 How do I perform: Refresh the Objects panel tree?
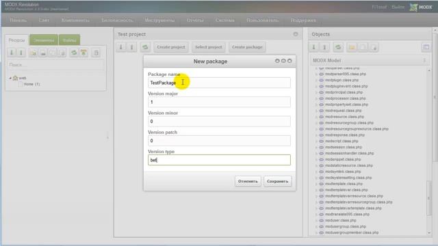(x=337, y=47)
